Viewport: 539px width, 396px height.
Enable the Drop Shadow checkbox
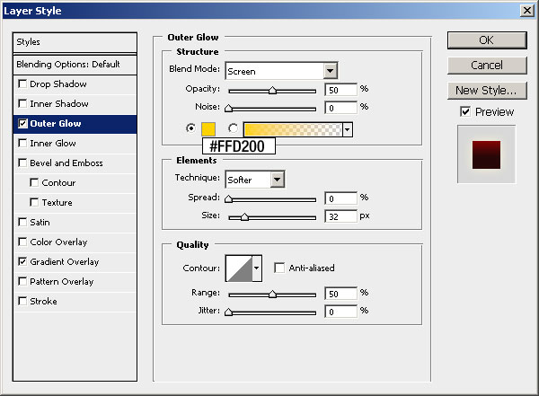pos(22,84)
